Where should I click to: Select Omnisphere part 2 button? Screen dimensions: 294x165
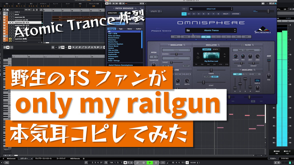tap(189, 14)
